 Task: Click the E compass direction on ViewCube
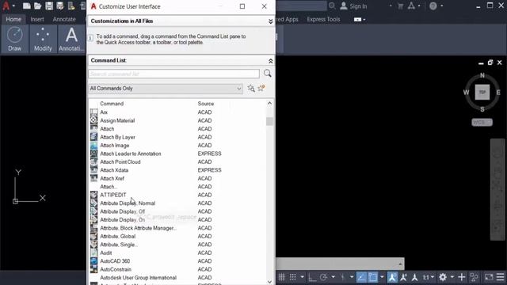click(498, 93)
